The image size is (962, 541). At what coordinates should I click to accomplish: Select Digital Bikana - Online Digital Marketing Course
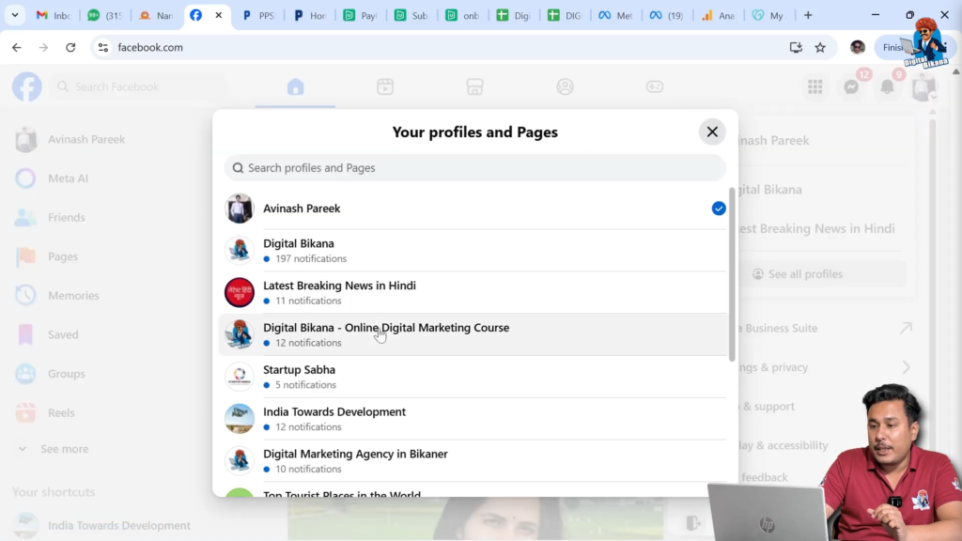[x=474, y=334]
